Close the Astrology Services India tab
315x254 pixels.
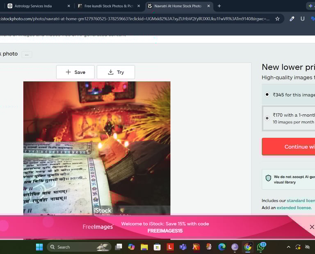pyautogui.click(x=69, y=6)
